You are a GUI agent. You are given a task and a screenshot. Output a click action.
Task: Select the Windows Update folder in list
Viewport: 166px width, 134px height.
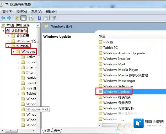(116, 92)
